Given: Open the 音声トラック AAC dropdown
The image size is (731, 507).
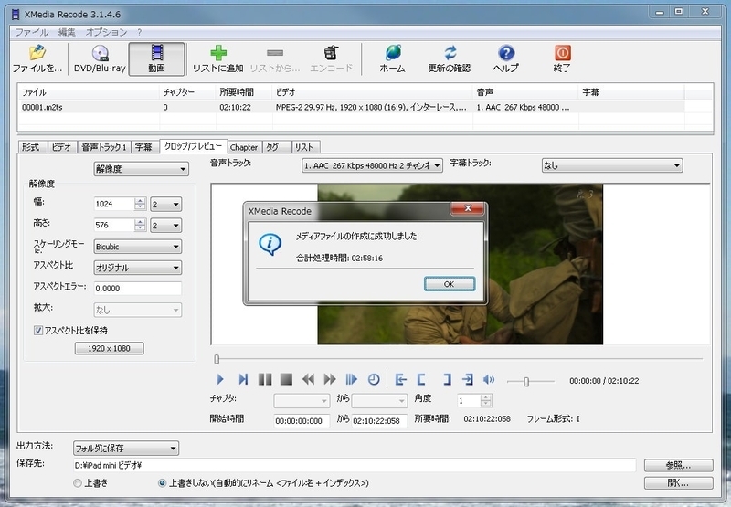Looking at the screenshot, I should pos(372,165).
